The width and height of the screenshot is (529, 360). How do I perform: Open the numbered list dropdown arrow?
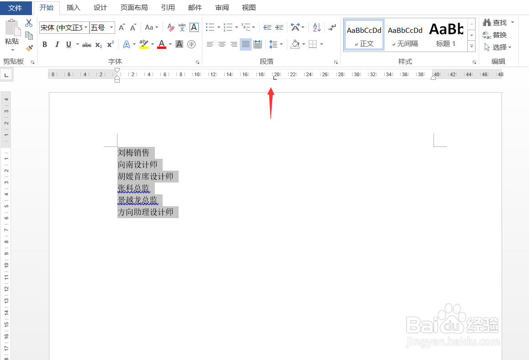236,27
